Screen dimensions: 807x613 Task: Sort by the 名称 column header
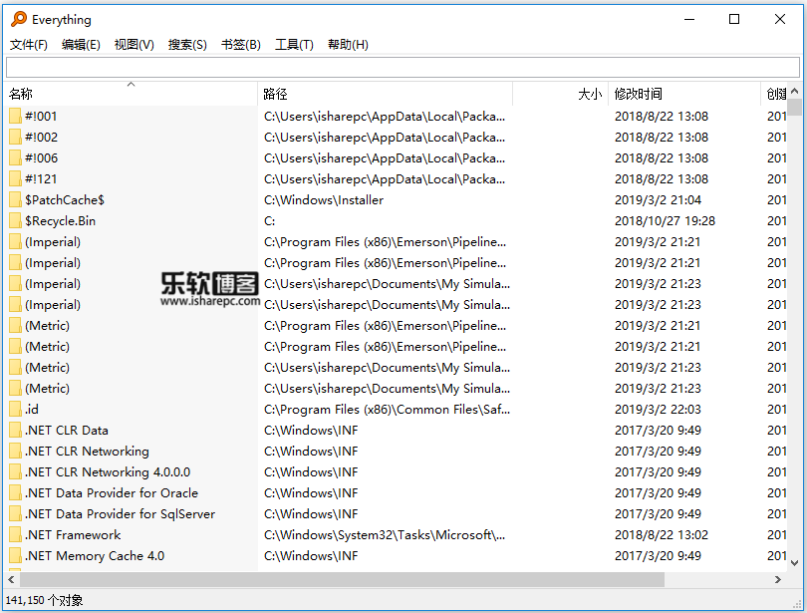[x=132, y=94]
